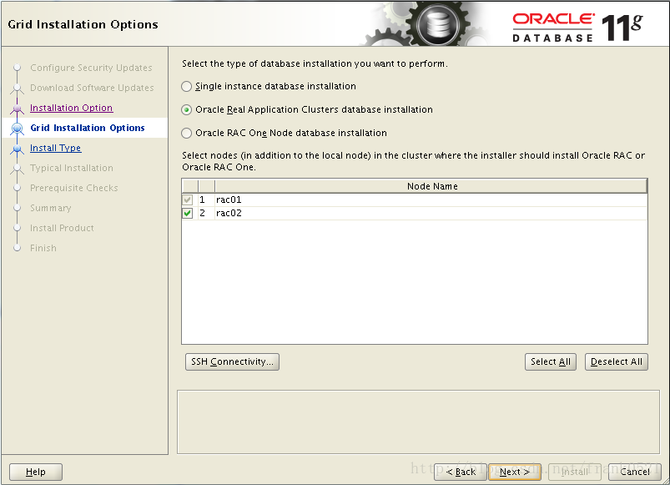Select the rac01 node name cell
The image size is (670, 485).
[431, 200]
